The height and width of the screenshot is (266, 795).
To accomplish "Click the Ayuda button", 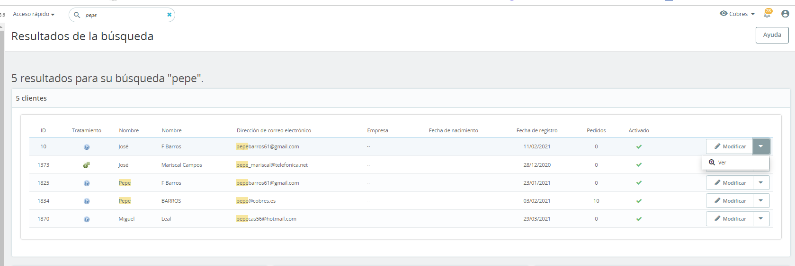I will [772, 35].
